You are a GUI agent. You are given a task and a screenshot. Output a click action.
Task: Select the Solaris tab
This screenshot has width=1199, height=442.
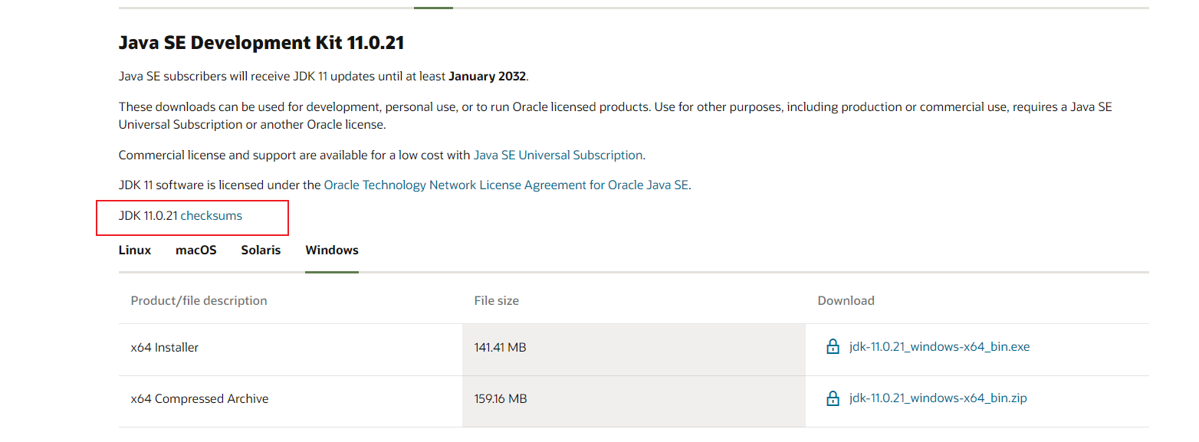(261, 250)
